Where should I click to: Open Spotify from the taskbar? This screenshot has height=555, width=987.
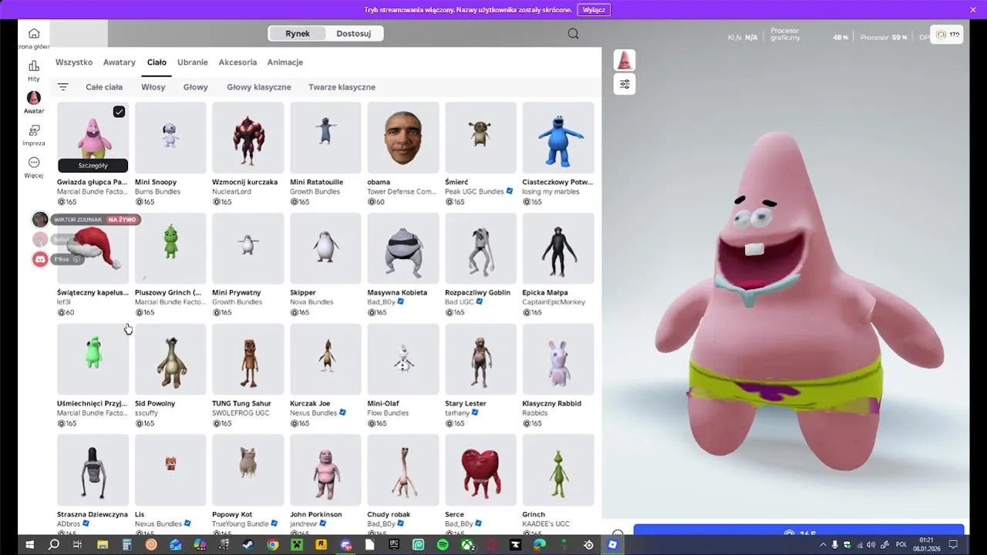click(443, 544)
